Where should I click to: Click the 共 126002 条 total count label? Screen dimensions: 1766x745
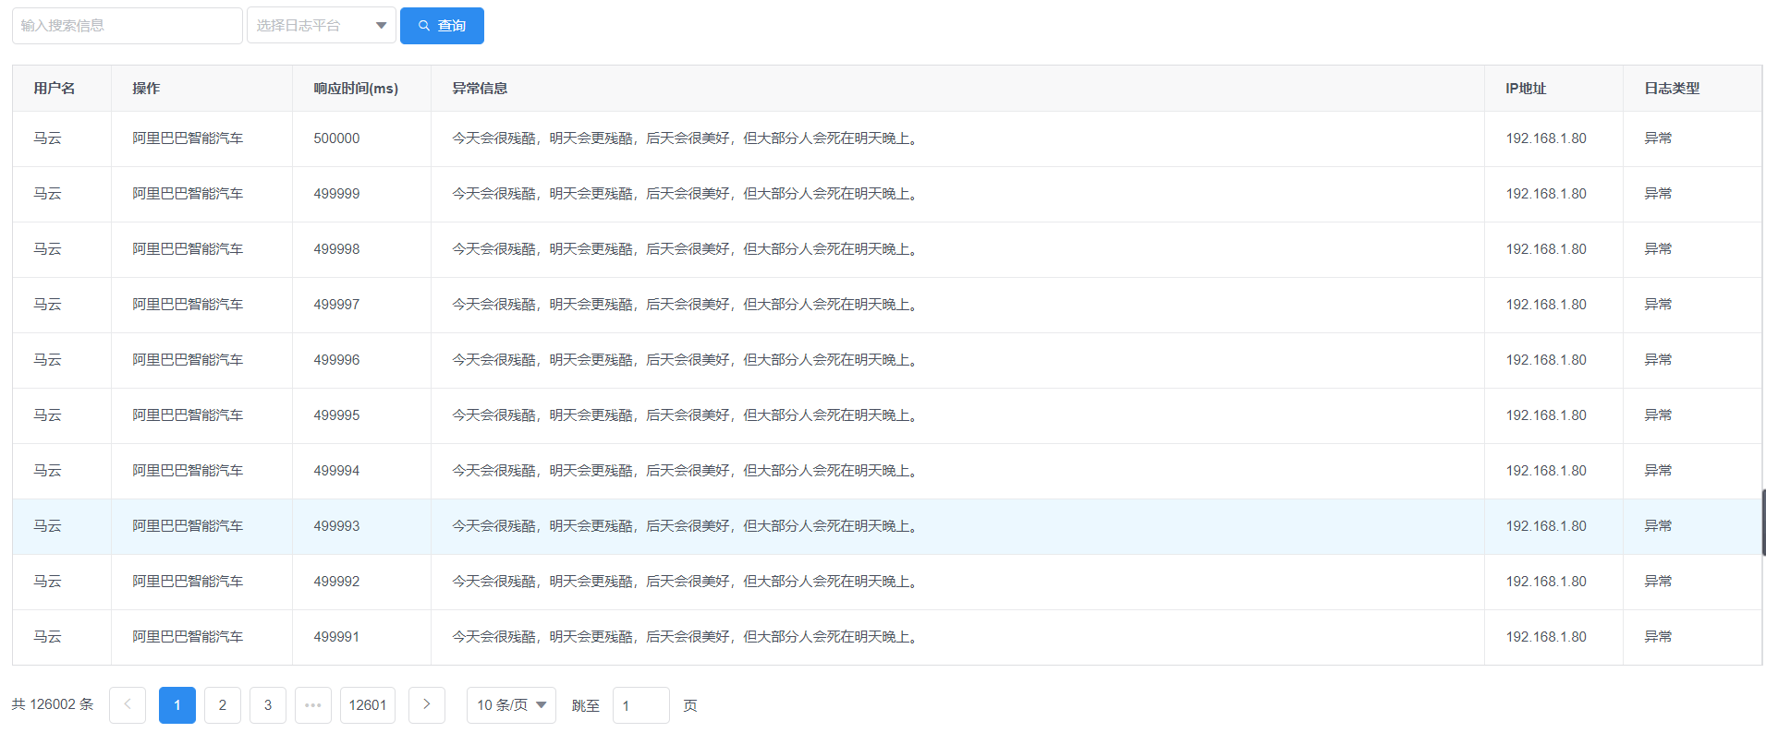point(53,704)
